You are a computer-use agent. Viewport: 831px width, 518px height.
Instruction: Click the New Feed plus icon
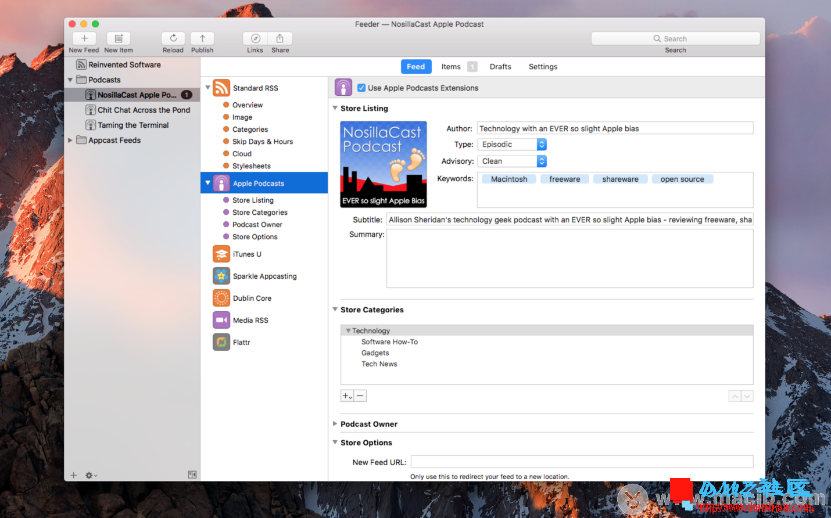coord(84,38)
